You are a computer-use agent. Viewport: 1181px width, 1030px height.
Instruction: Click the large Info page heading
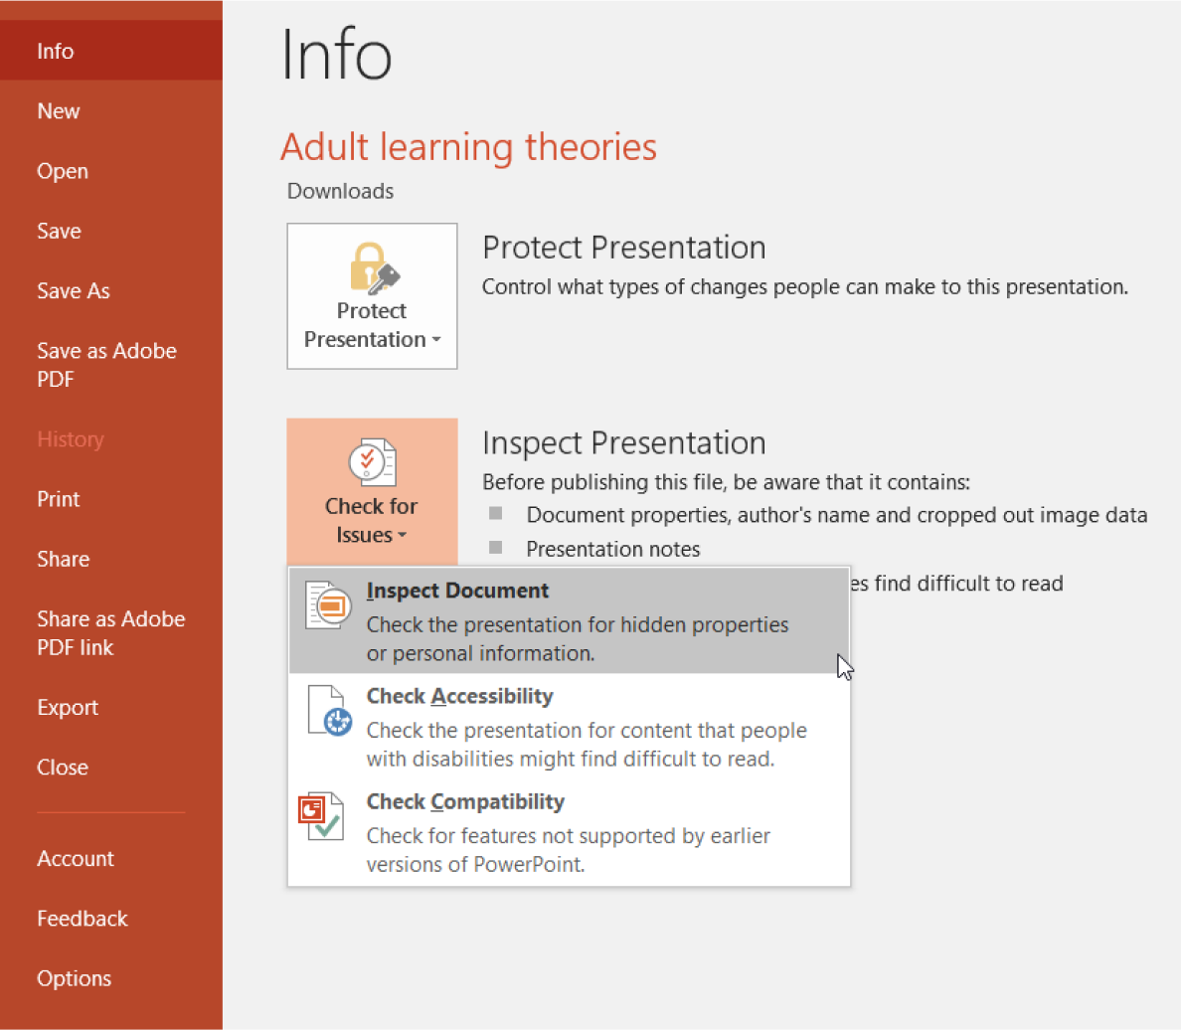[x=336, y=55]
